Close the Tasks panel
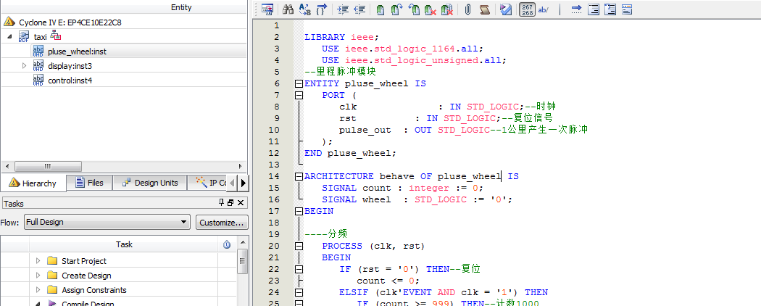The width and height of the screenshot is (761, 306). tap(241, 203)
